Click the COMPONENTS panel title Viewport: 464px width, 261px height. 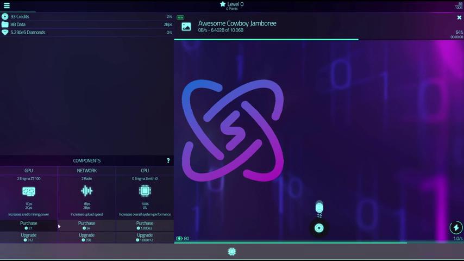pyautogui.click(x=87, y=160)
